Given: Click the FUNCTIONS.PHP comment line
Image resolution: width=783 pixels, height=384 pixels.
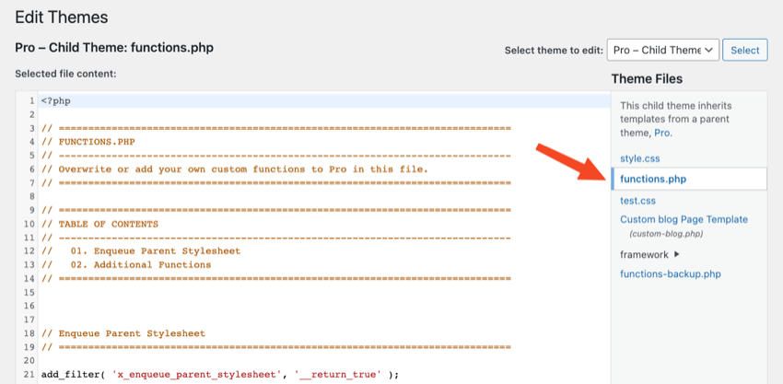Looking at the screenshot, I should (x=97, y=142).
